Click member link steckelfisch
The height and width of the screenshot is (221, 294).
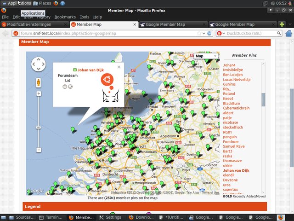(233, 128)
